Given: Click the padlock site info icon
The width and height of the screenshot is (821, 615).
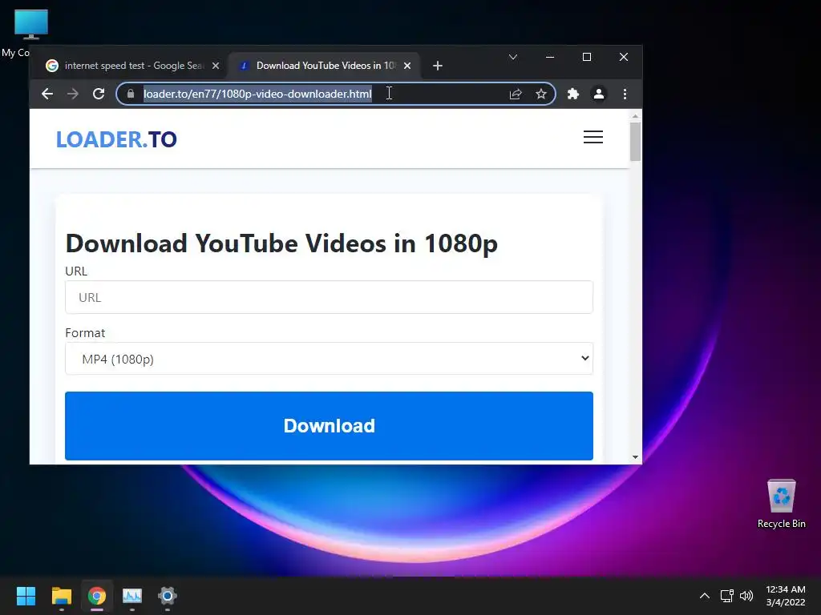Looking at the screenshot, I should (131, 94).
